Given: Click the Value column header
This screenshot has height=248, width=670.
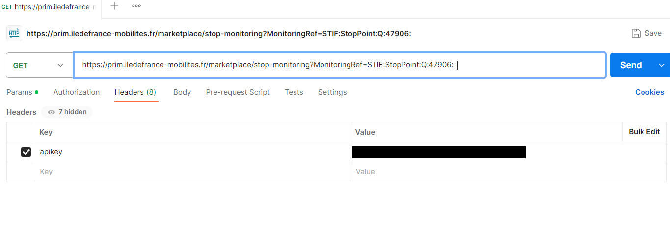Looking at the screenshot, I should (486, 132).
